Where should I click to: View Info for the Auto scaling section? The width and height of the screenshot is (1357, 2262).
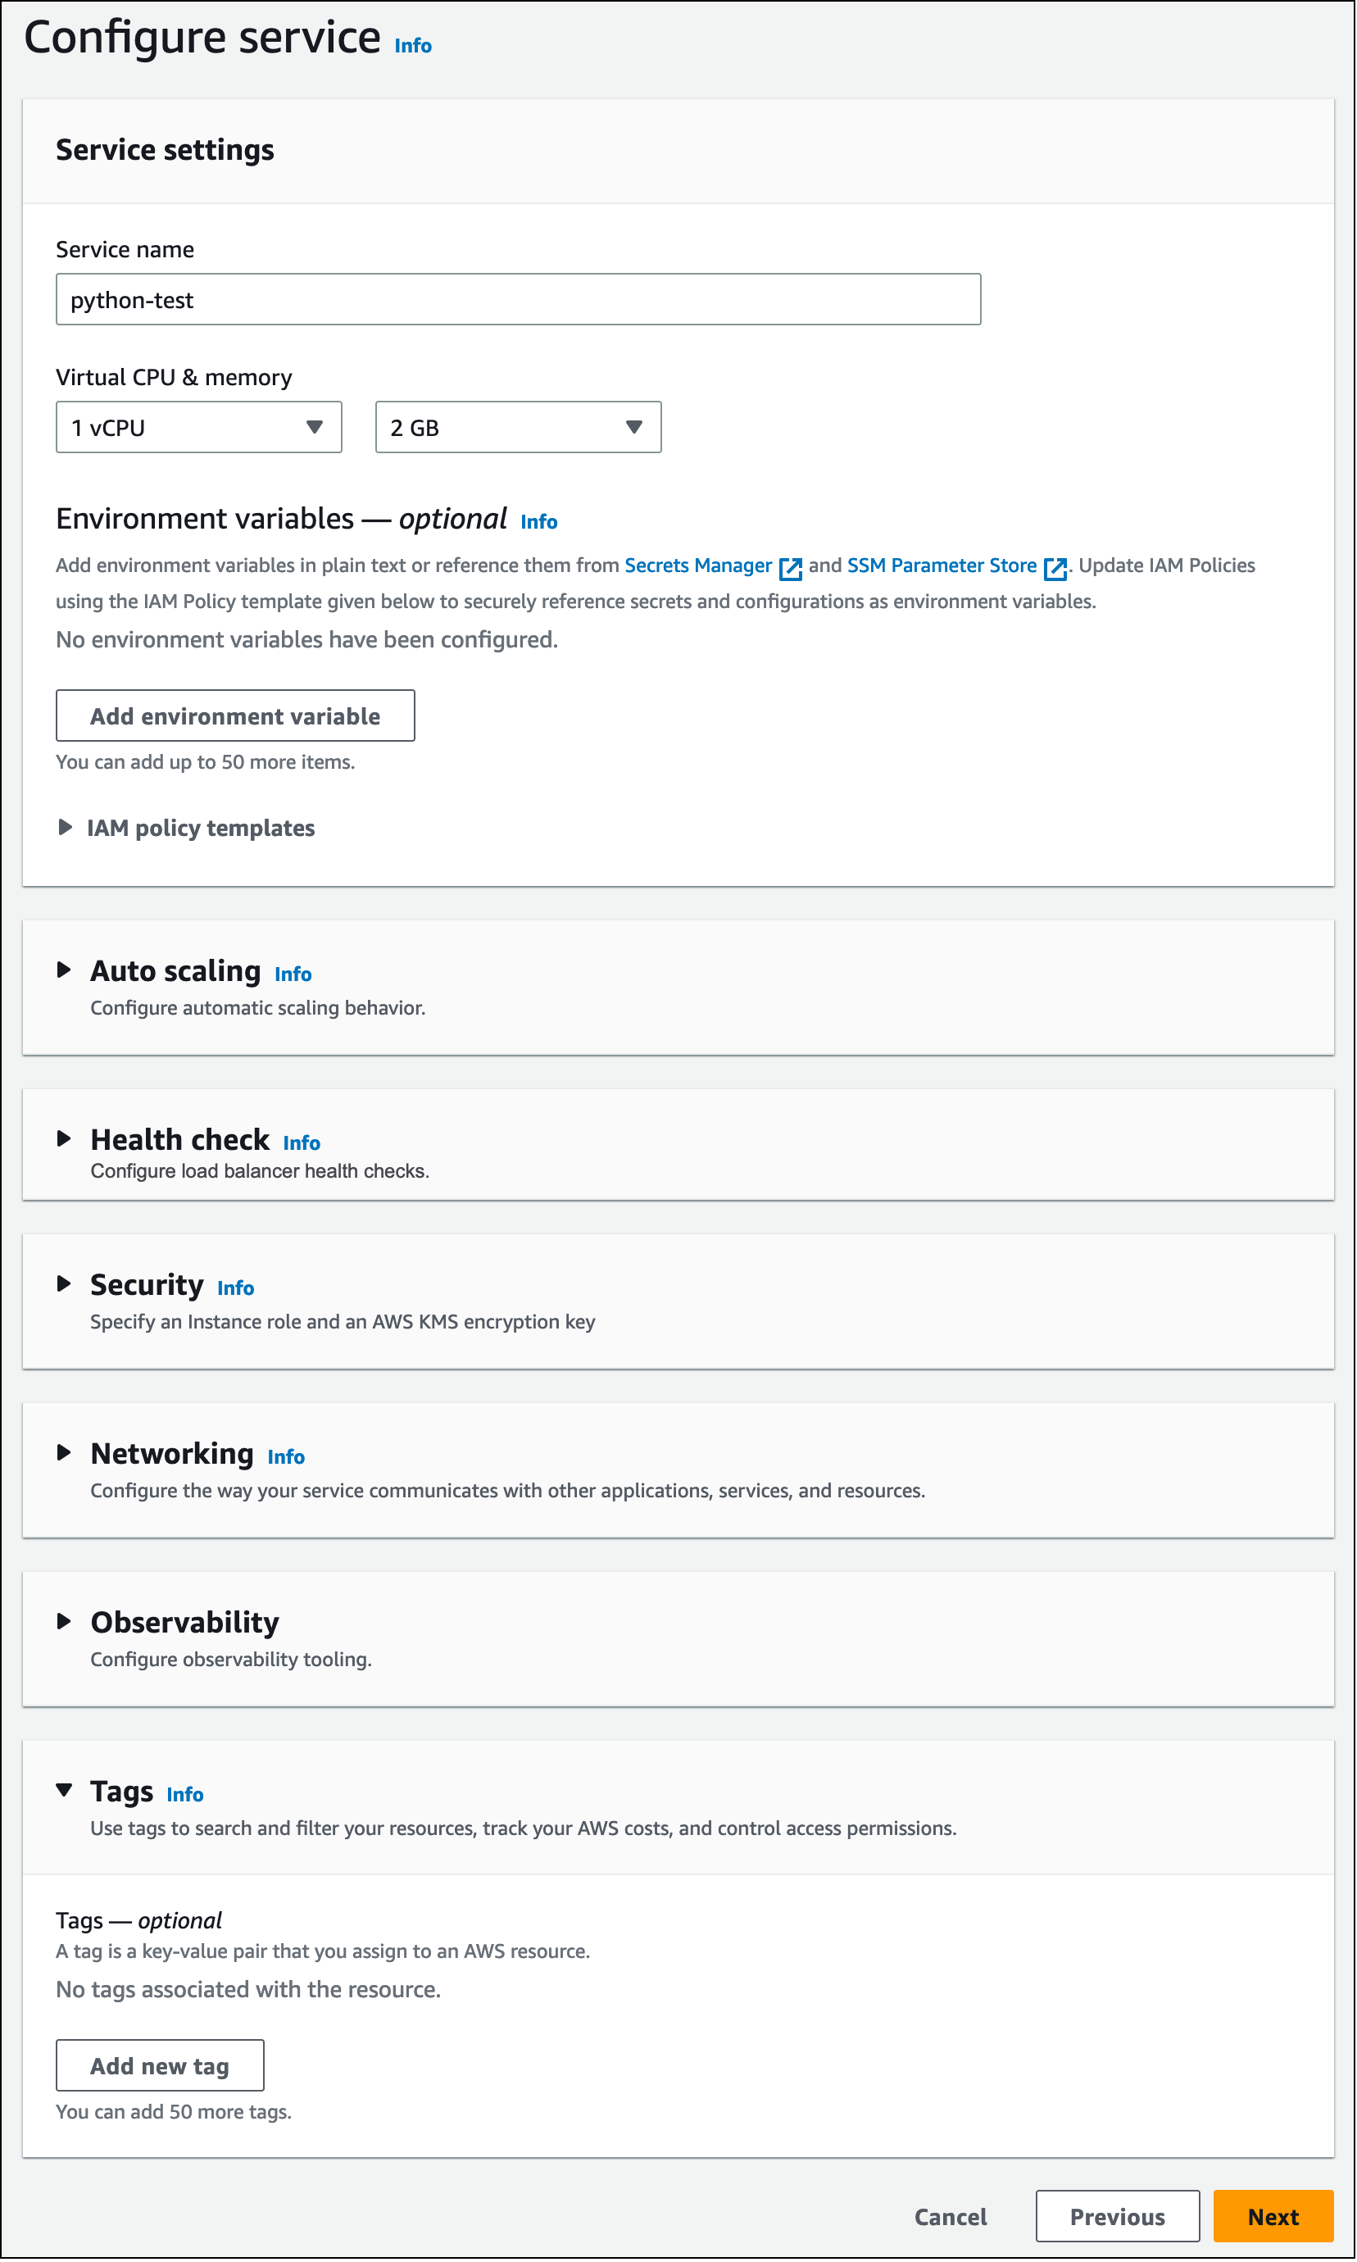(x=293, y=974)
